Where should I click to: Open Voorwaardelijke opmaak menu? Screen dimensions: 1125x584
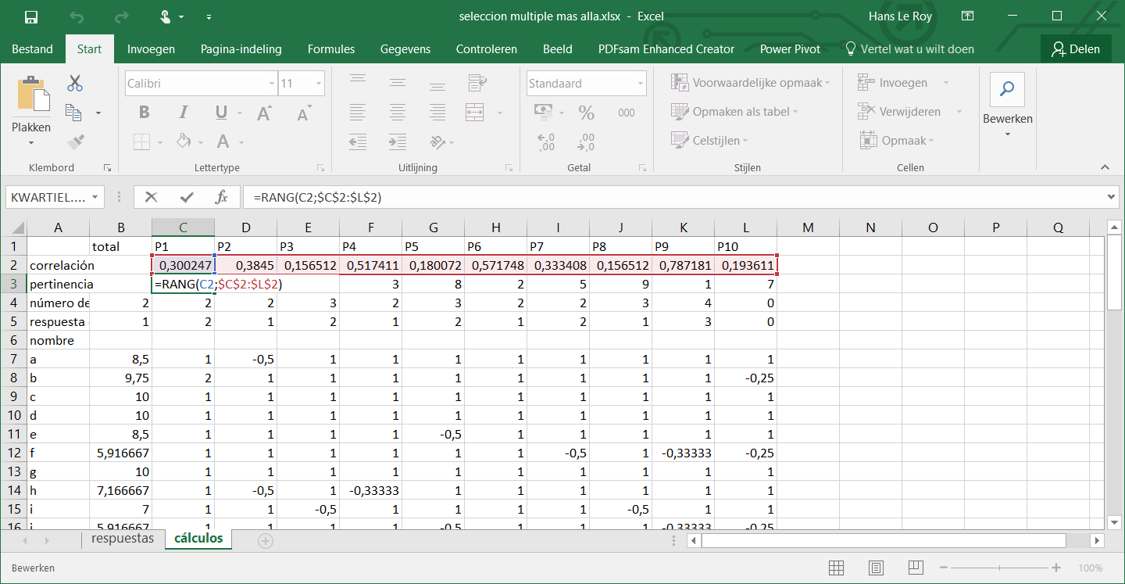coord(750,83)
